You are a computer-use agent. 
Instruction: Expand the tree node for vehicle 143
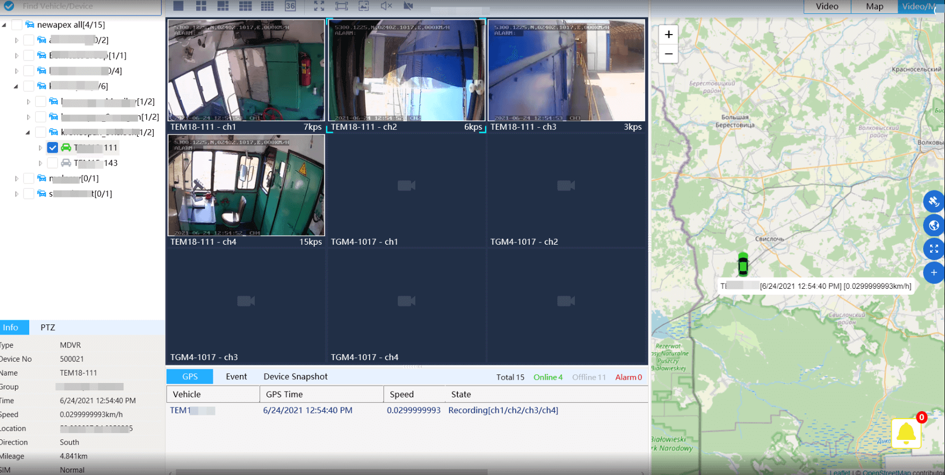coord(40,163)
